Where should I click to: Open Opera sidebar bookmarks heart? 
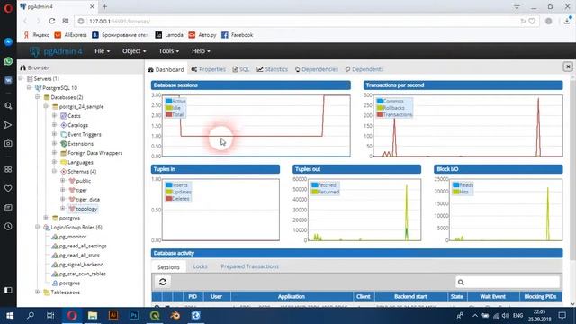[8, 188]
